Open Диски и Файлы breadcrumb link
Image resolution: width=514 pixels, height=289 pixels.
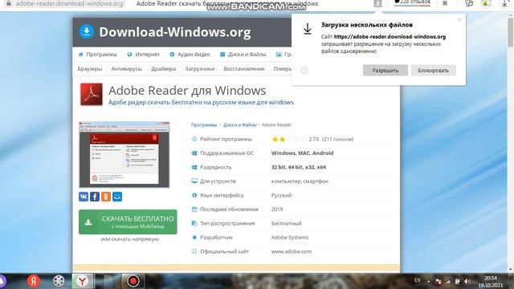click(x=240, y=125)
